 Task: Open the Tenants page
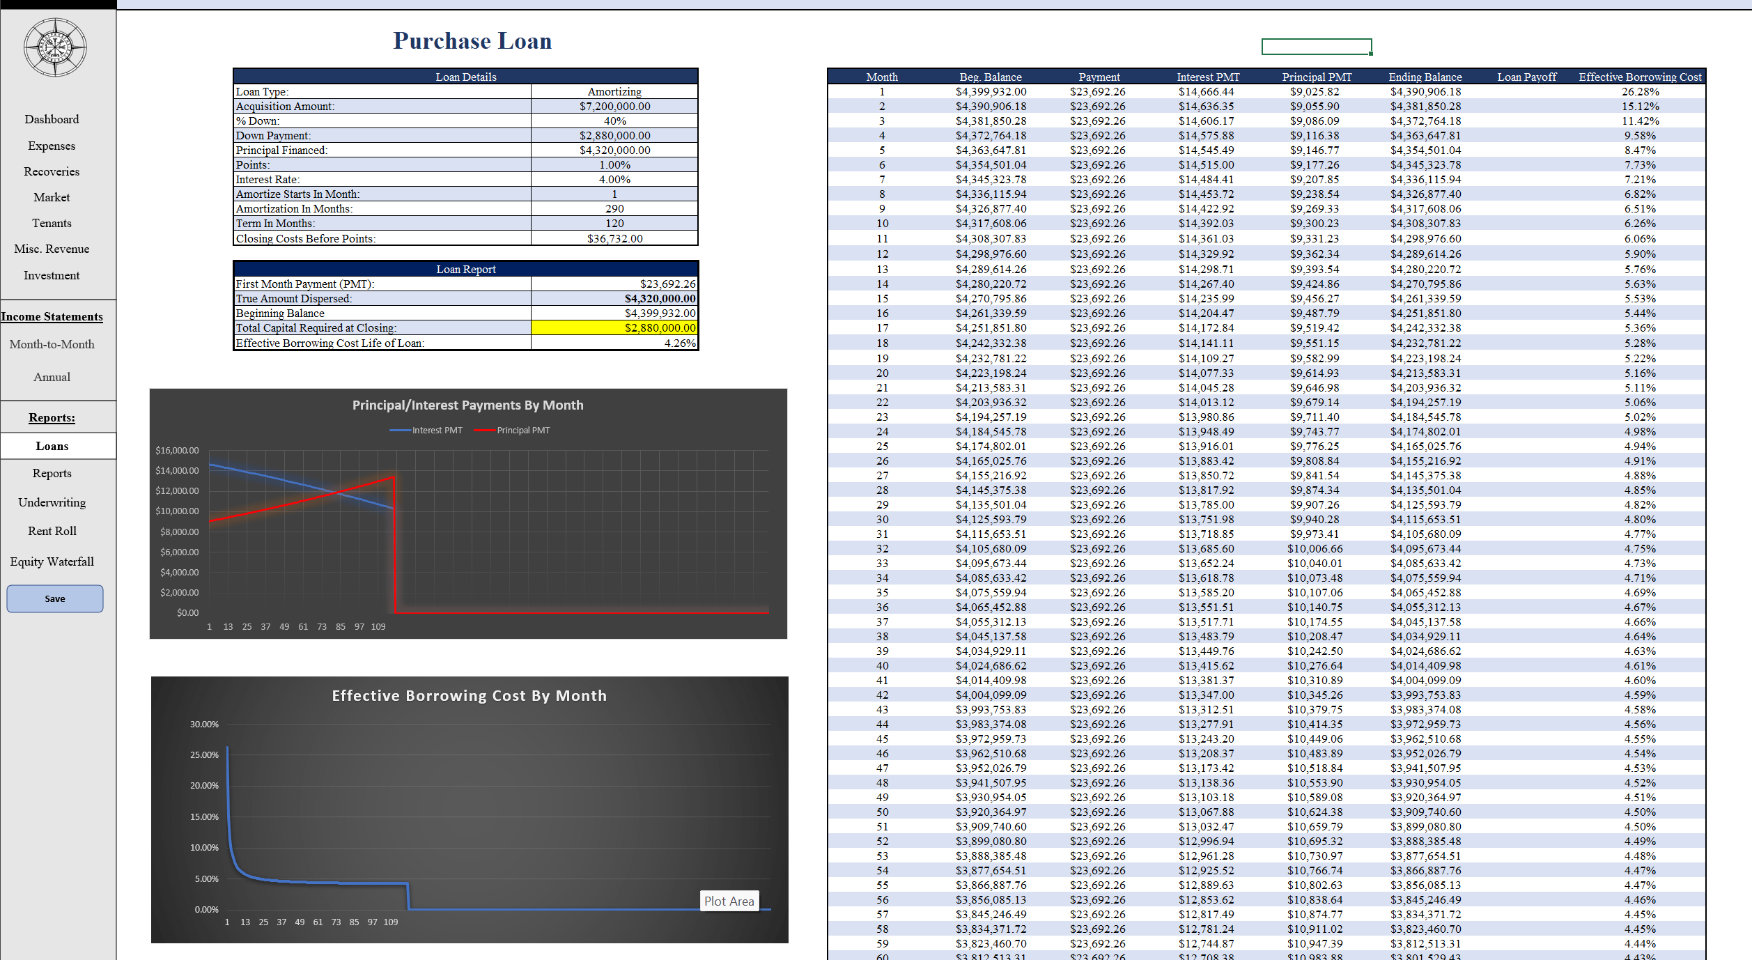pyautogui.click(x=52, y=223)
